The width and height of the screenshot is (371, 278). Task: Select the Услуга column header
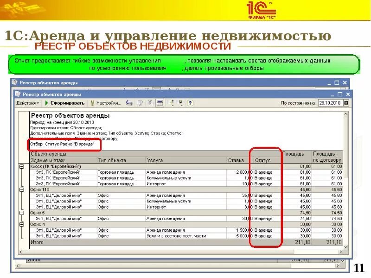click(186, 160)
